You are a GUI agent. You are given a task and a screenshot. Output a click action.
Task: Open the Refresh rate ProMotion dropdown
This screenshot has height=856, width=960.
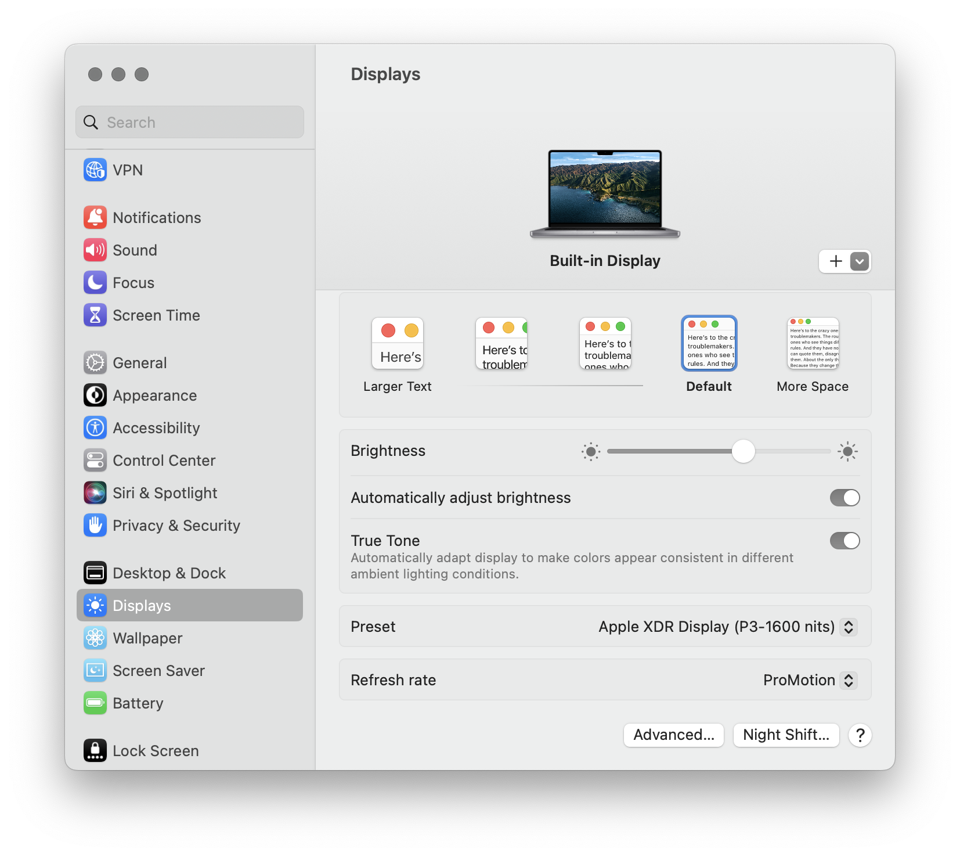click(x=849, y=680)
